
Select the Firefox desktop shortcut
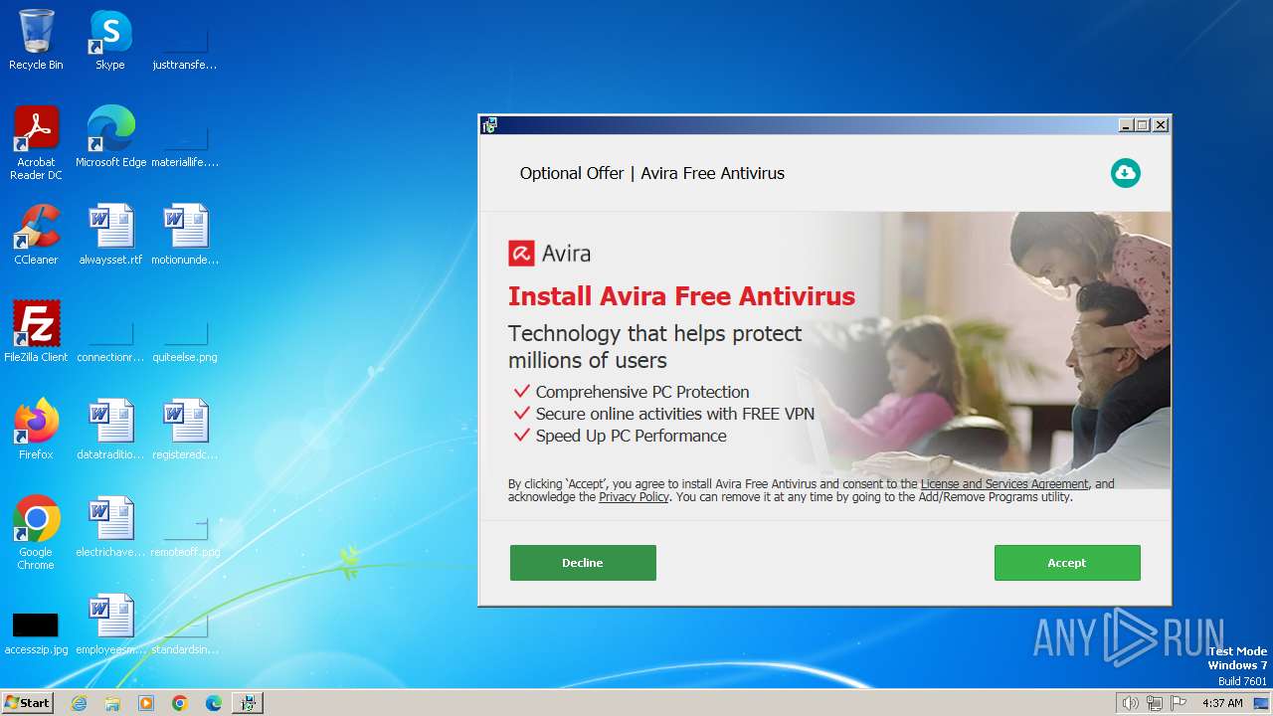coord(36,430)
